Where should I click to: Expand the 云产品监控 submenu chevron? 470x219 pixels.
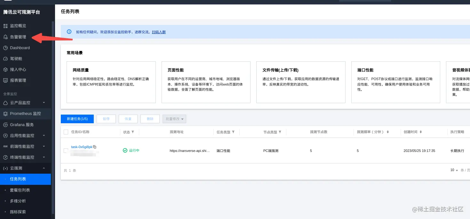click(44, 103)
